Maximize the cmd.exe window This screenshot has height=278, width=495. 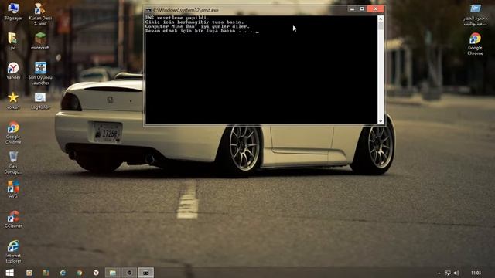tap(362, 8)
